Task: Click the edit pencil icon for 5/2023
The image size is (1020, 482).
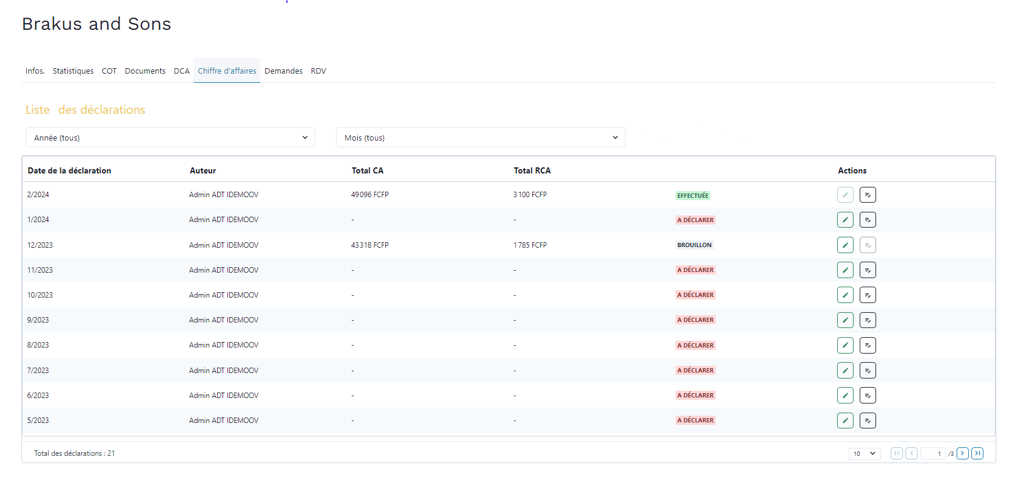Action: pos(845,421)
